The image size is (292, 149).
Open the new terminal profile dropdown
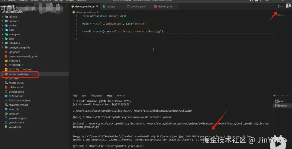point(278,96)
